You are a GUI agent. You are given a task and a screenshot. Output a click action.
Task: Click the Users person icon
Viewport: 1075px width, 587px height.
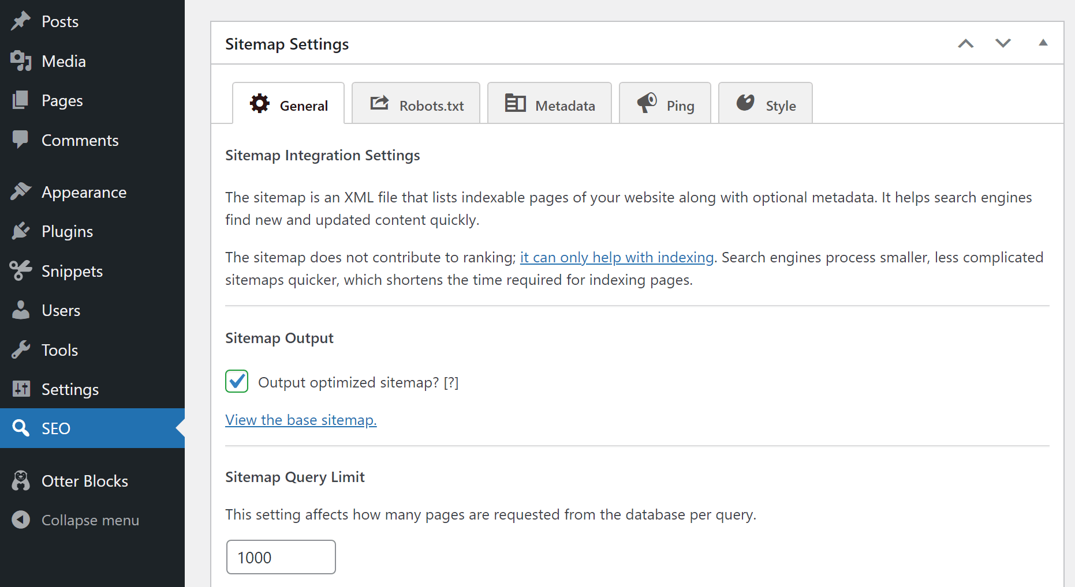[21, 310]
